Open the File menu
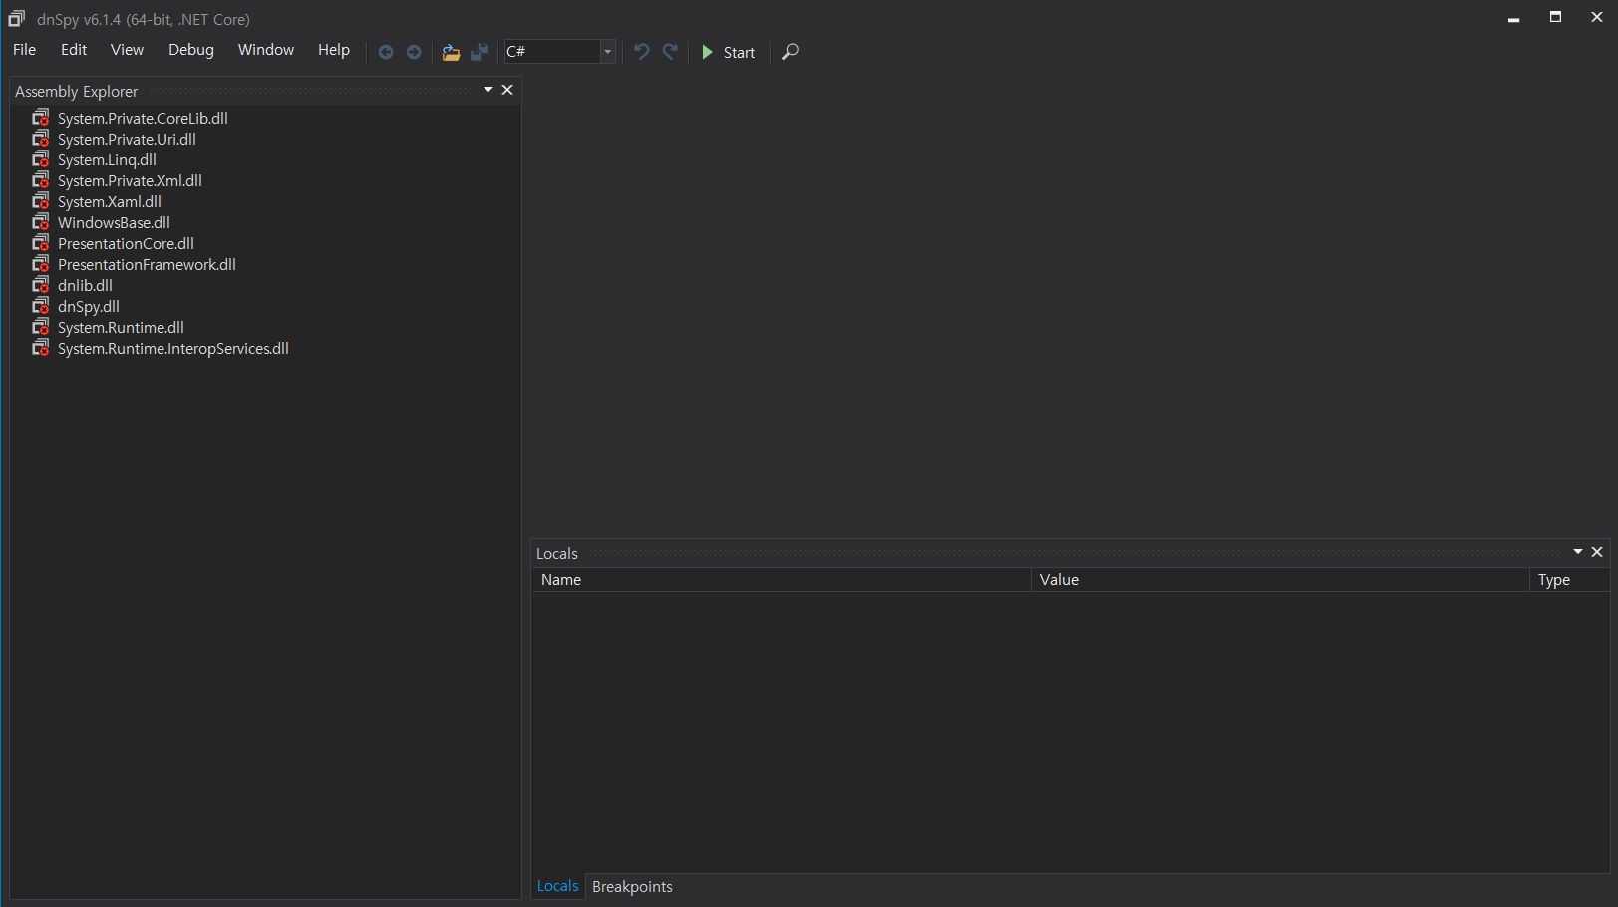 point(25,50)
